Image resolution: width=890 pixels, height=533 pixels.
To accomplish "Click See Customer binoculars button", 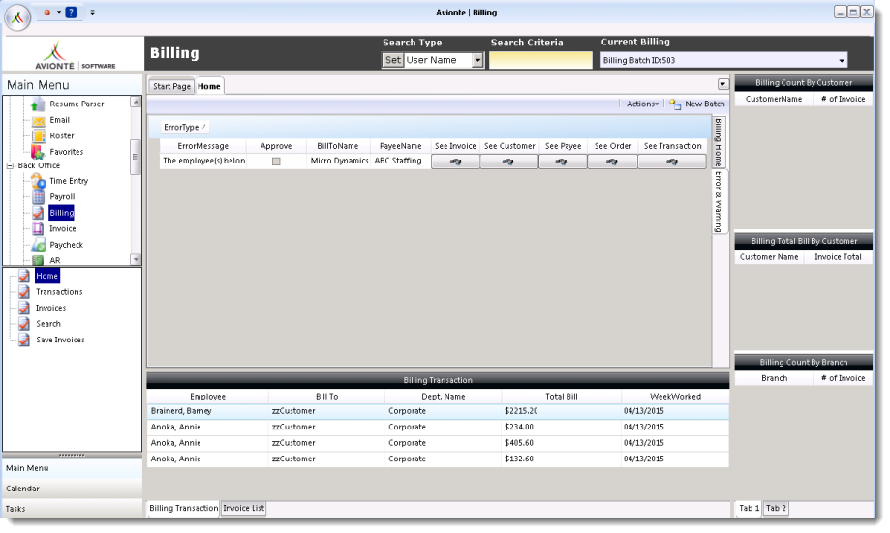I will 508,162.
